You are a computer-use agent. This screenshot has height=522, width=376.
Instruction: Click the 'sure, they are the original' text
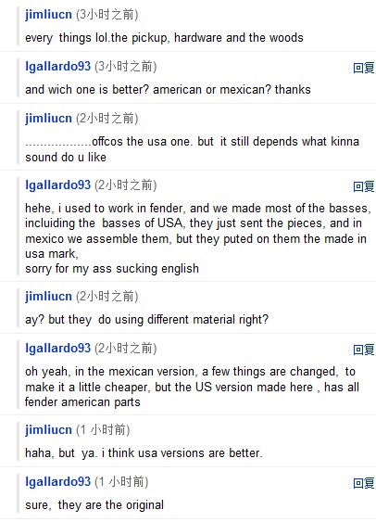(x=94, y=505)
